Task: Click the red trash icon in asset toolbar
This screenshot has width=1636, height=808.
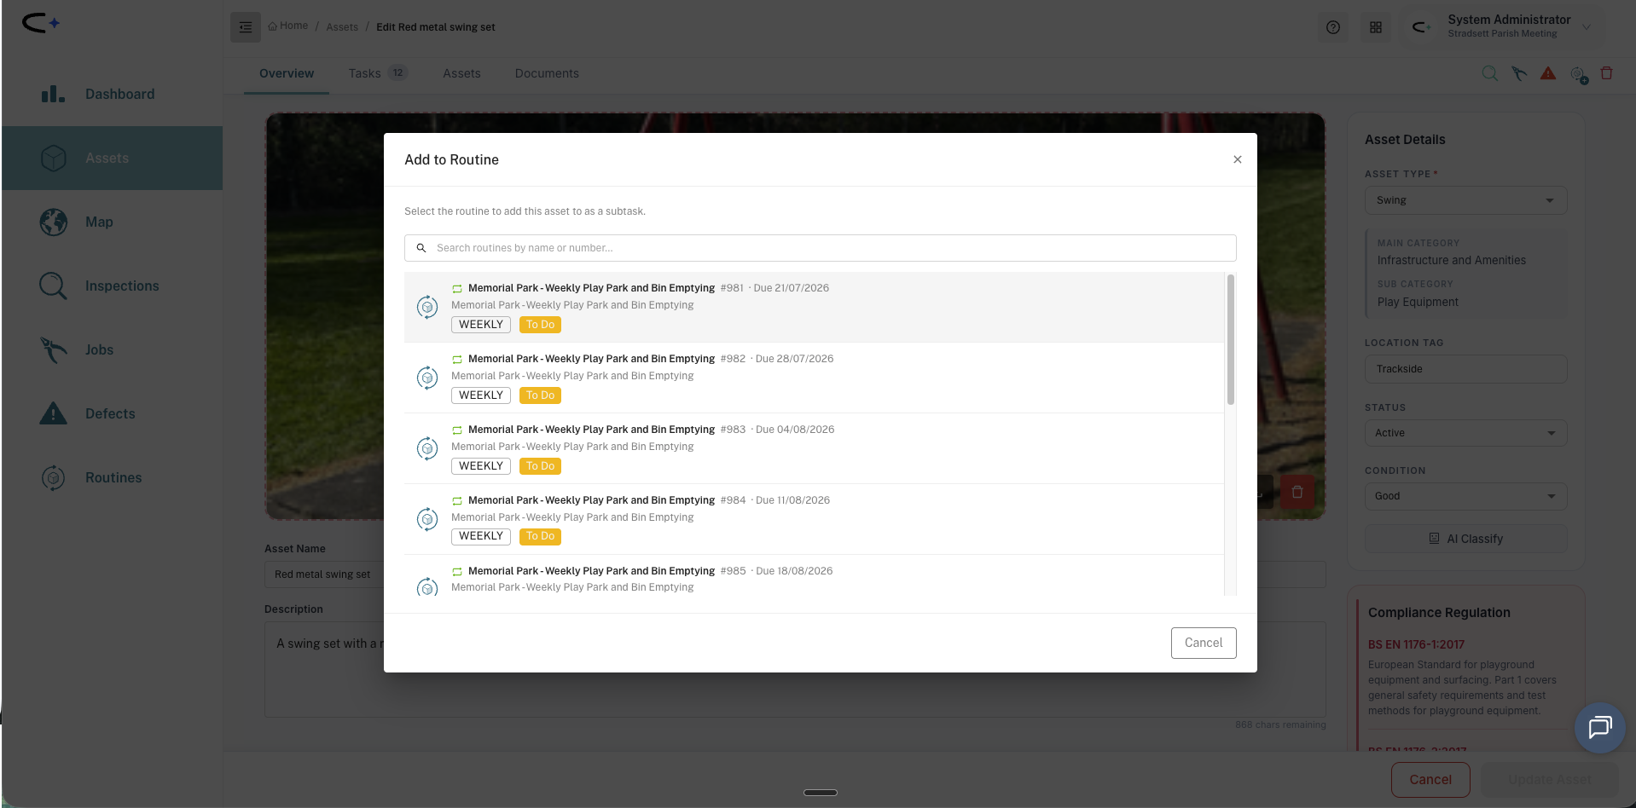Action: click(x=1607, y=73)
